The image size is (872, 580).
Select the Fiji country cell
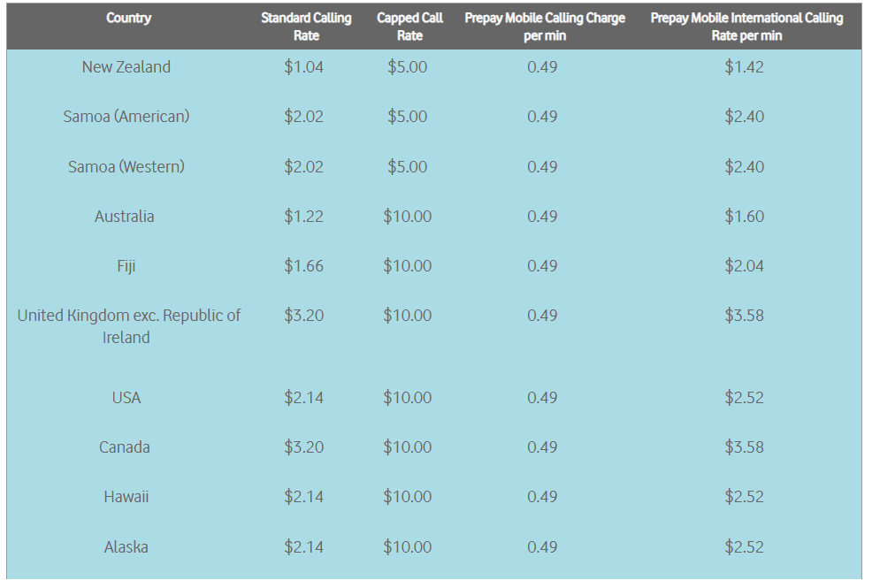126,266
